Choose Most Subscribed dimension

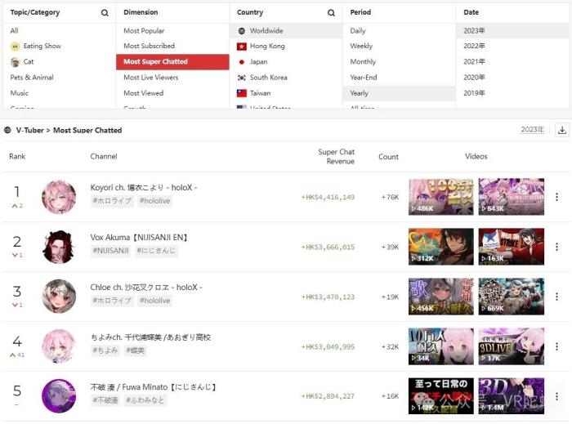[149, 46]
